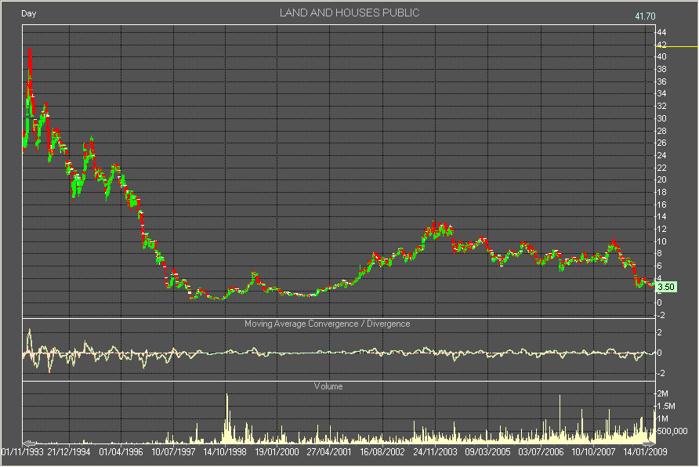Click the left scroll arrow below the chart

(x=29, y=443)
